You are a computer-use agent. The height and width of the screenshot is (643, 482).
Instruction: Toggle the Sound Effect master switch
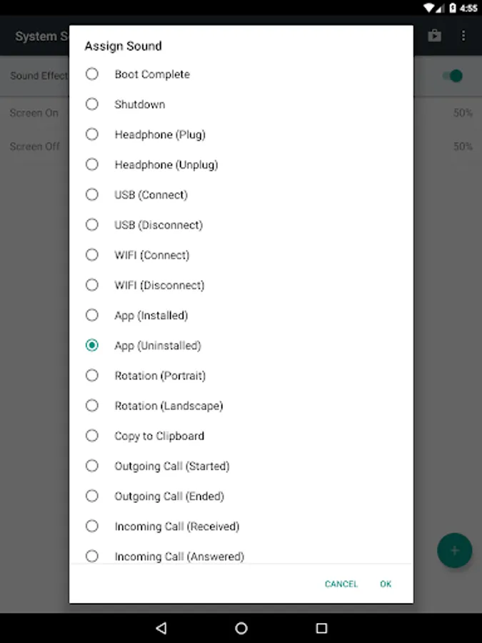(x=452, y=76)
